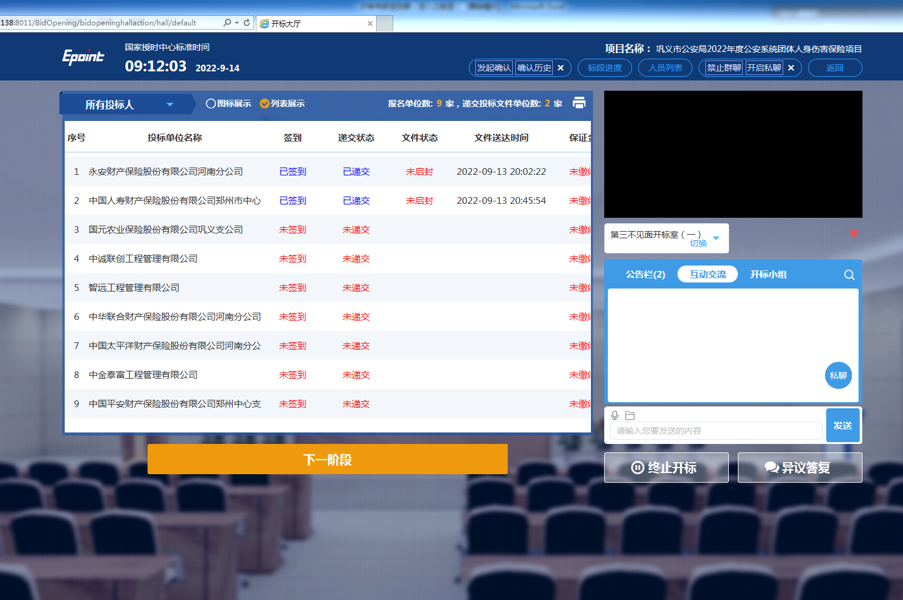The height and width of the screenshot is (600, 903).
Task: Select row 中国平安财产保险股份有限公司郑州中心支
Action: (x=328, y=404)
